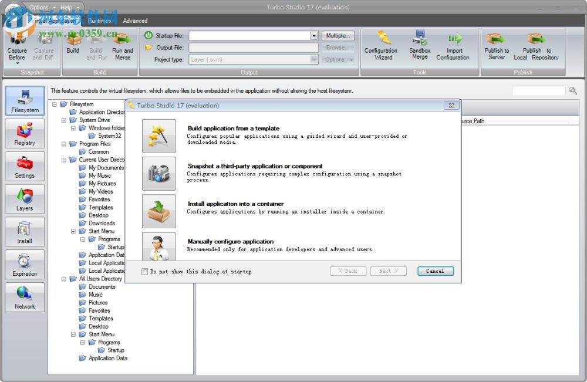Open the Expiration panel in the sidebar
Screen dimensions: 587x382
pos(25,265)
